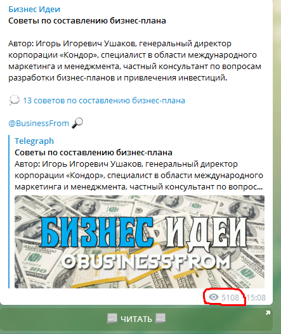Image resolution: width=281 pixels, height=334 pixels.
Task: Click the blue БИЗНЕС word in image
Action: pyautogui.click(x=97, y=232)
